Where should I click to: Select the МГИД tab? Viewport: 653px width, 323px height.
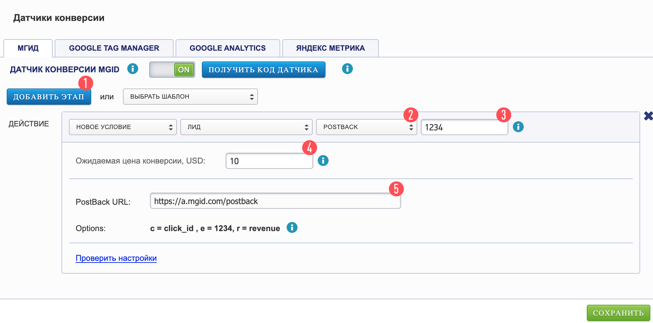tap(28, 48)
